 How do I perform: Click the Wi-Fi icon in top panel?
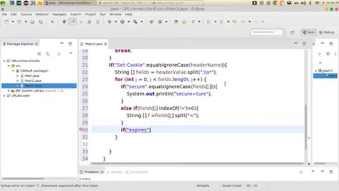317,3
